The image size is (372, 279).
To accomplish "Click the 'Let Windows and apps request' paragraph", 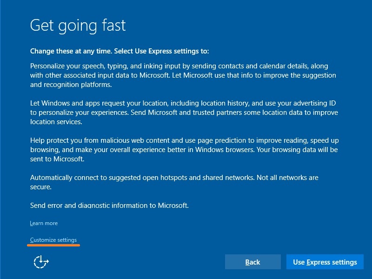I will 184,113.
